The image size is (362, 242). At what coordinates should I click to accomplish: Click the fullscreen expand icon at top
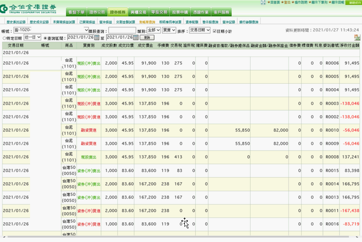(263, 2)
